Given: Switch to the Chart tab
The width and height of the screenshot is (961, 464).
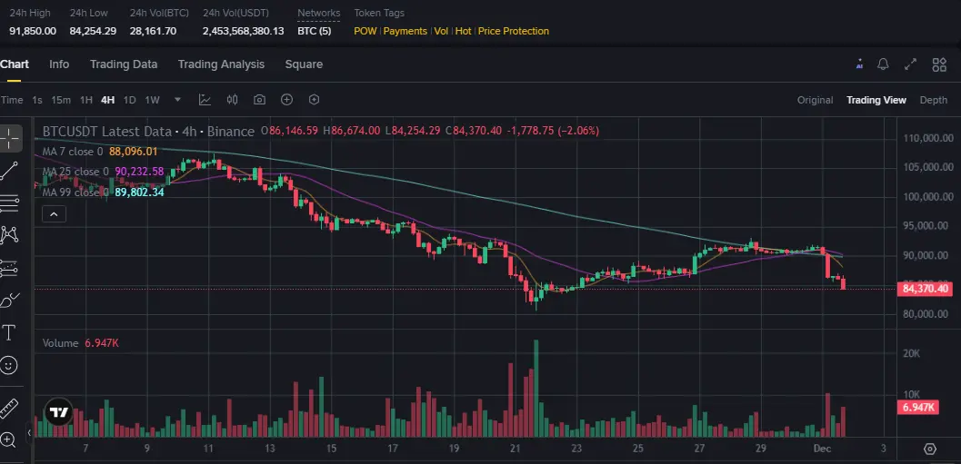Looking at the screenshot, I should pyautogui.click(x=15, y=64).
